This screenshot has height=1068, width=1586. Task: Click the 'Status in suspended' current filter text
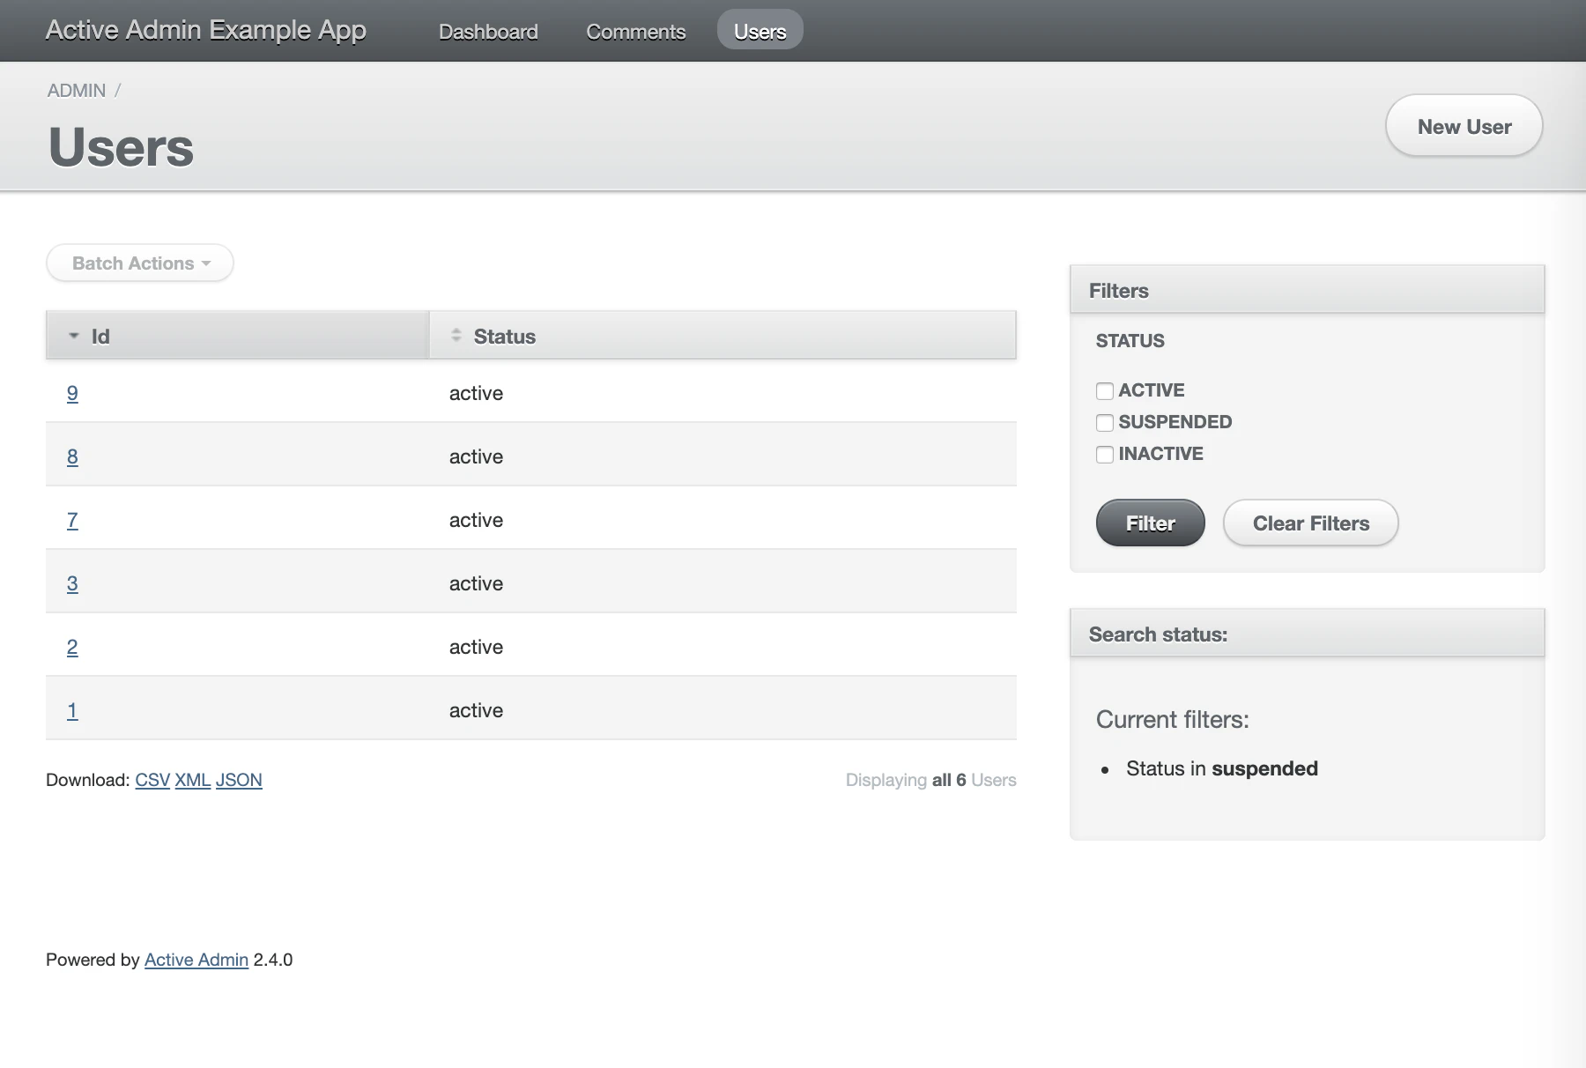pos(1221,768)
